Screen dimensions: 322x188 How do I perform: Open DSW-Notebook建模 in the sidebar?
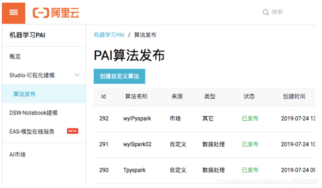click(x=33, y=113)
